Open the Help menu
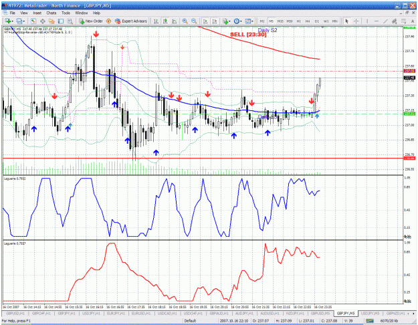The image size is (418, 325). (96, 13)
